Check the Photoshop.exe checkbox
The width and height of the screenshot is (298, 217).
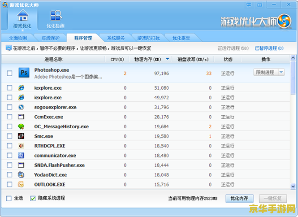[9, 73]
